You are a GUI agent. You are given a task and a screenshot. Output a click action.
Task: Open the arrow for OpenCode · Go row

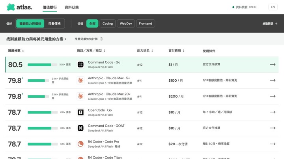pos(273,112)
